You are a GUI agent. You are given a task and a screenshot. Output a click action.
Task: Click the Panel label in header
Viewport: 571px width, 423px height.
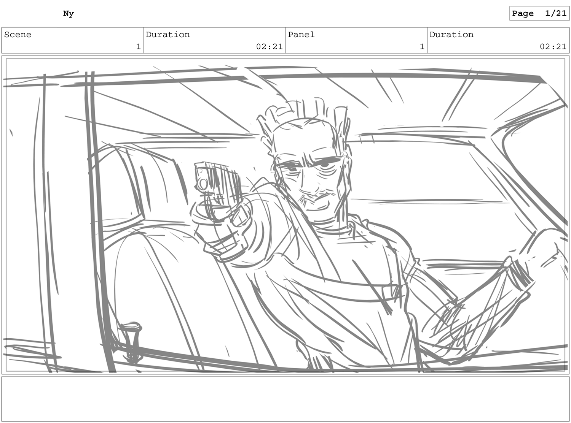tap(301, 35)
